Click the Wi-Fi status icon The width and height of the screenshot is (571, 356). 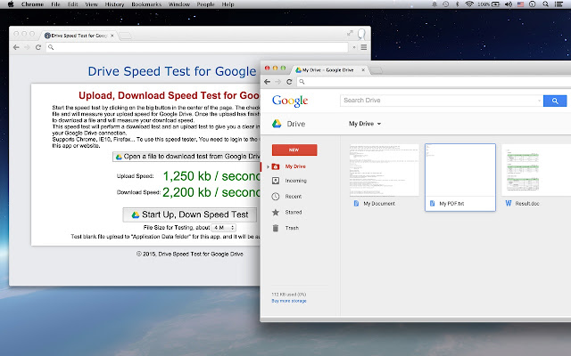point(469,4)
